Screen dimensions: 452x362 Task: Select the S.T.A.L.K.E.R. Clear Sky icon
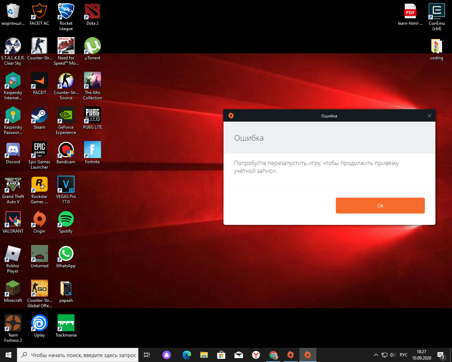pyautogui.click(x=13, y=52)
